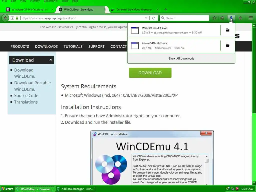Open DOWNLOADS in site navigation
Screen dimensions: 256x192
point(46,46)
